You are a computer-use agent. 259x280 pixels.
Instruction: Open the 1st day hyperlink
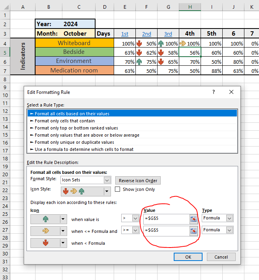pyautogui.click(x=125, y=34)
